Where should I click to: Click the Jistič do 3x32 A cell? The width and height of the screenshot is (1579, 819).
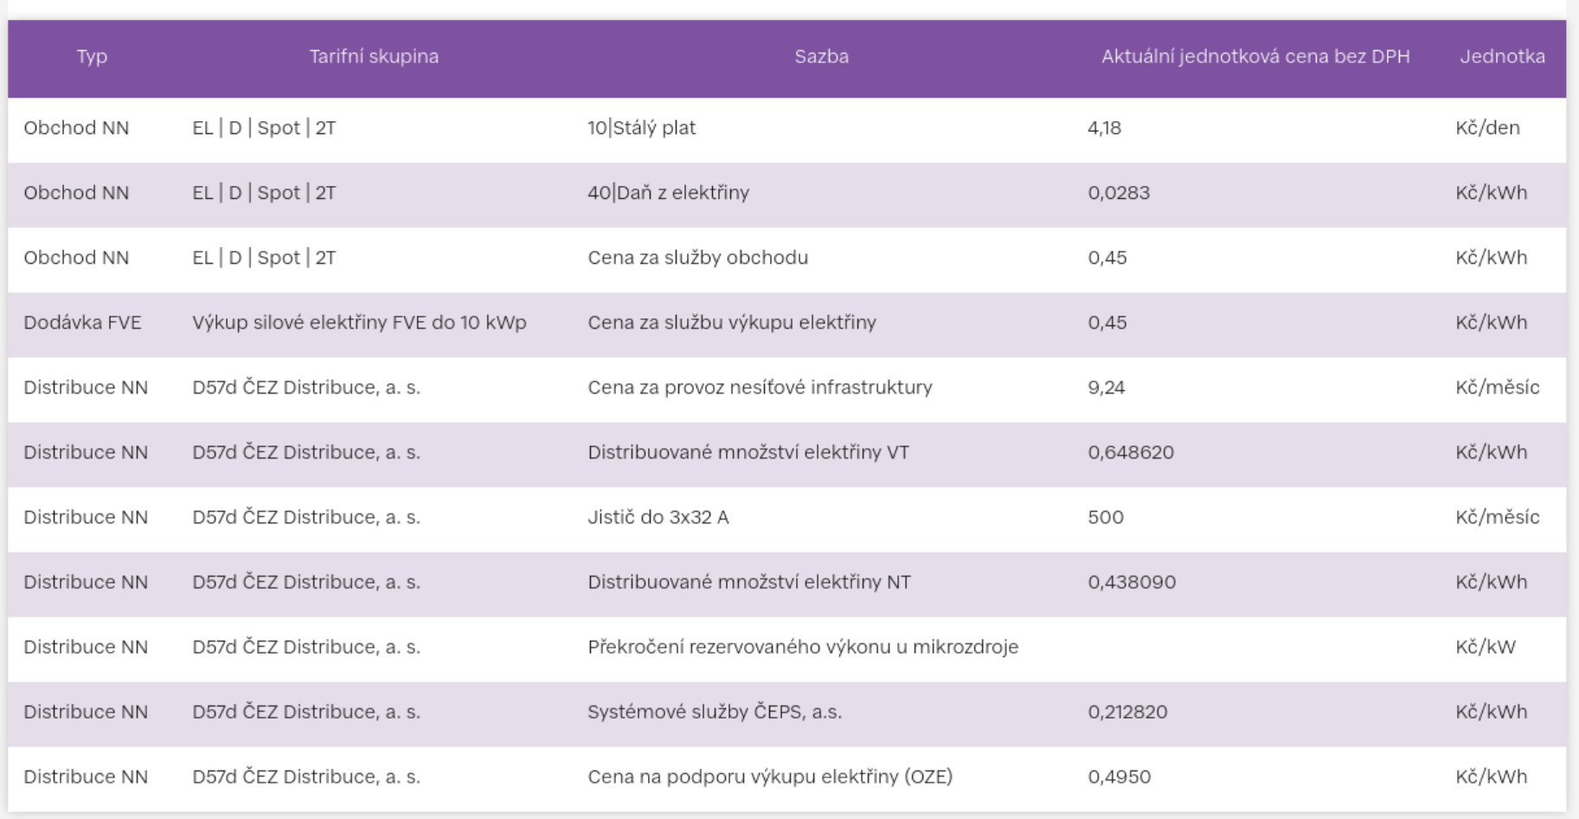[x=658, y=517]
